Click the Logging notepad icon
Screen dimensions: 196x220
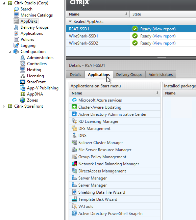coord(16,46)
